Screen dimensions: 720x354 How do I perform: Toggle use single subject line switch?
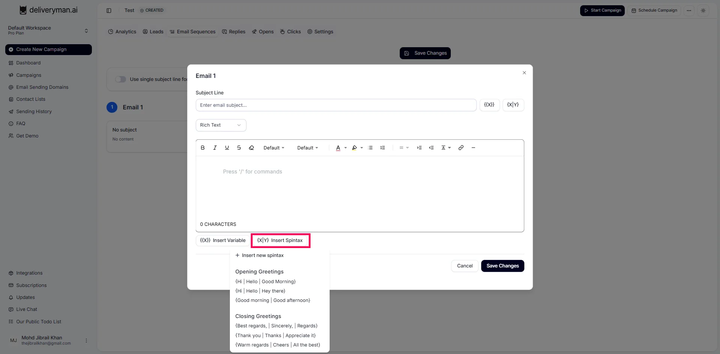[x=120, y=79]
